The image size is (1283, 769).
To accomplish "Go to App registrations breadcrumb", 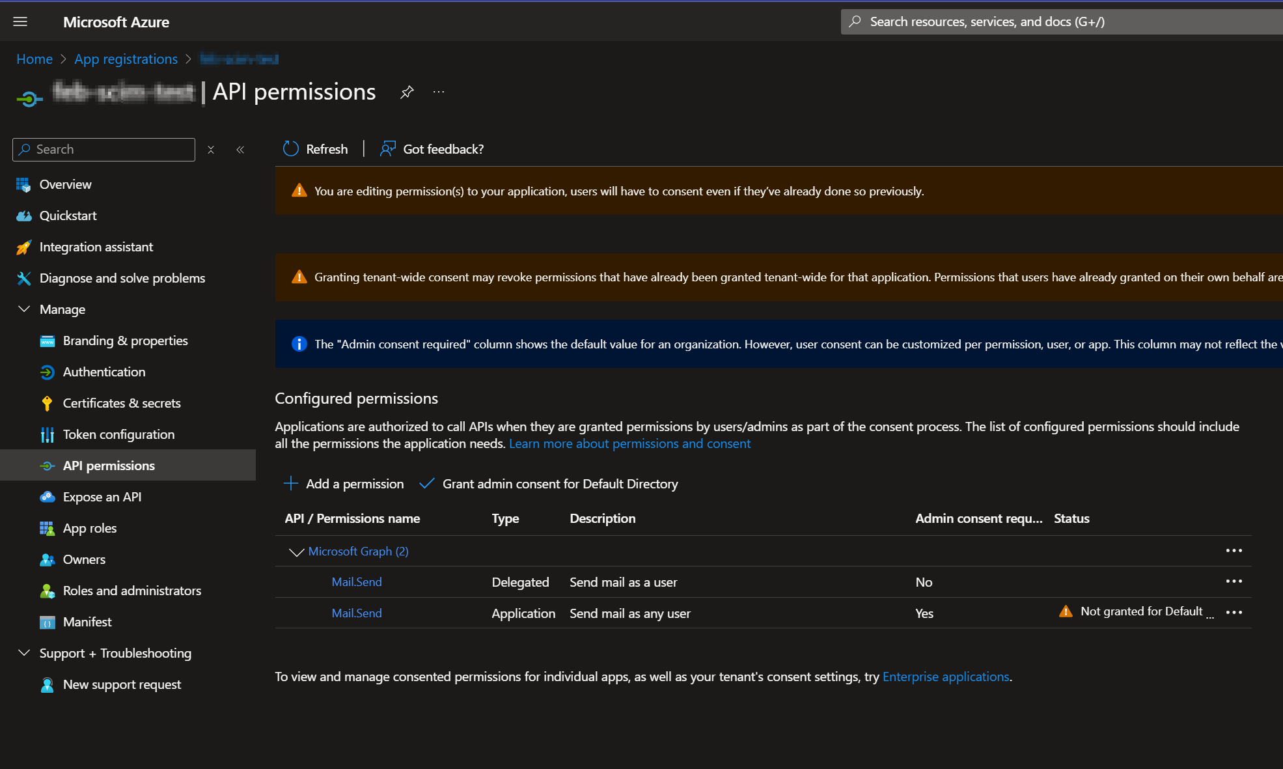I will 126,59.
